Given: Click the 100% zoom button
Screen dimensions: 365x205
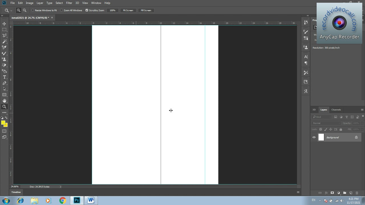Looking at the screenshot, I should (x=112, y=10).
